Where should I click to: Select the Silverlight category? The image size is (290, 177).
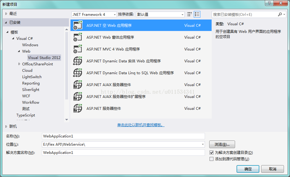pyautogui.click(x=31, y=90)
